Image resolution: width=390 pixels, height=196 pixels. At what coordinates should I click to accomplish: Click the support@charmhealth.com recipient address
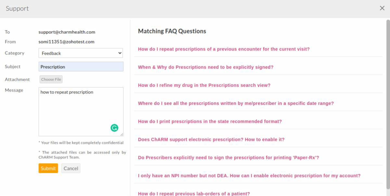[x=67, y=32]
